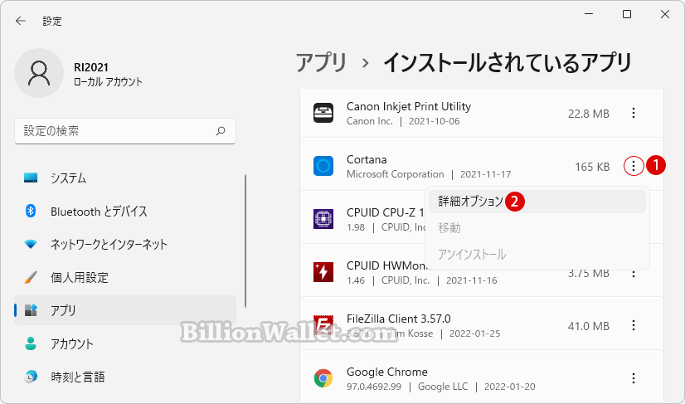Screen dimensions: 685x404
Task: Click the アプリ breadcrumb link
Action: [321, 62]
